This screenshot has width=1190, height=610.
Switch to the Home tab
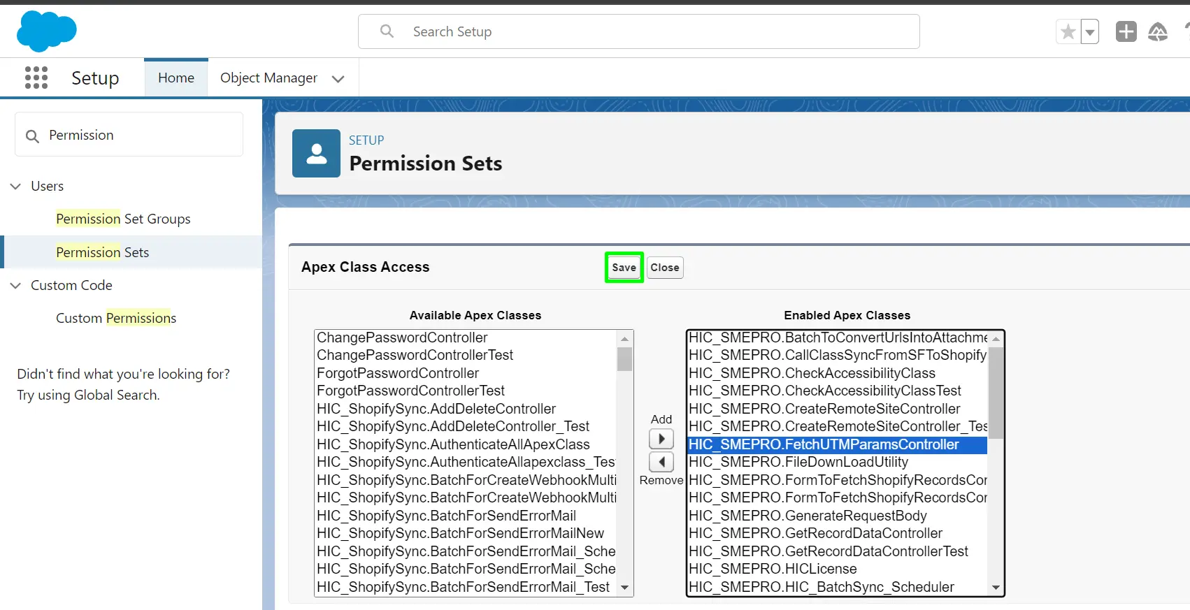tap(176, 78)
